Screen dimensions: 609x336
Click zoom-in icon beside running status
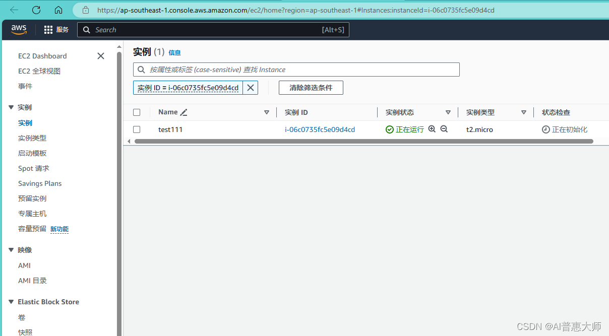point(432,129)
